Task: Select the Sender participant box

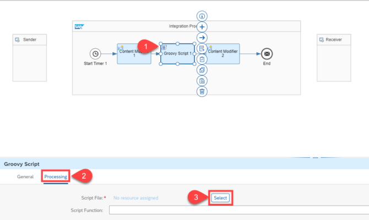Action: [x=30, y=58]
